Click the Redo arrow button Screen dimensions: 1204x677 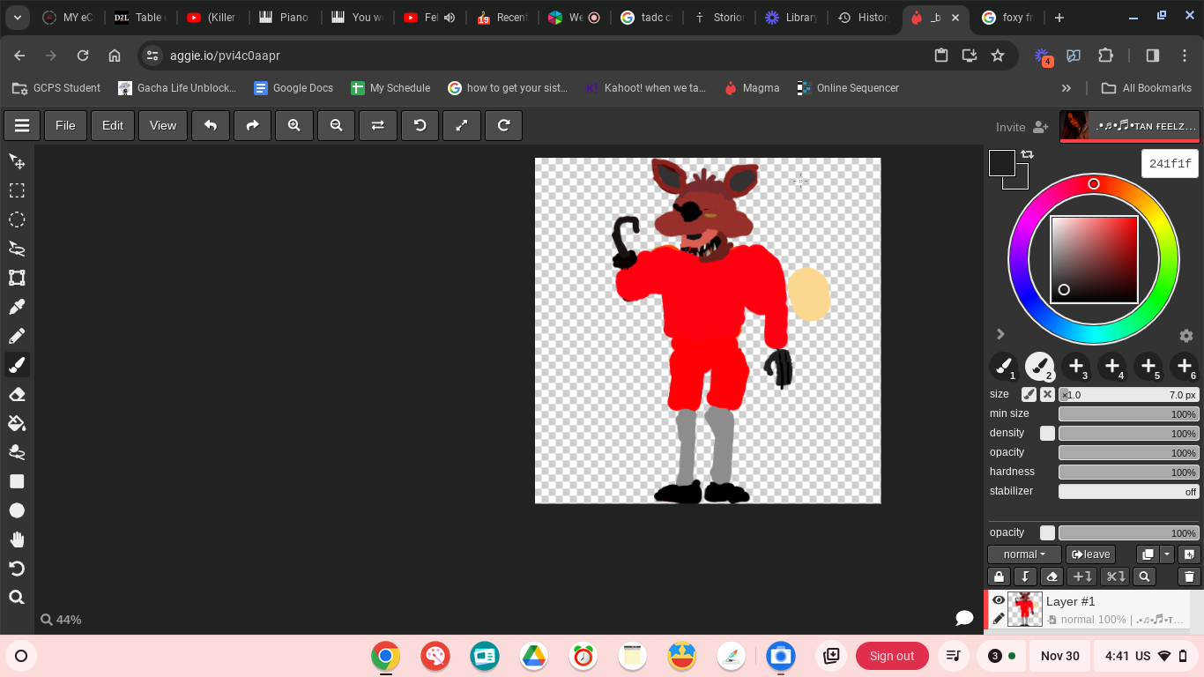point(252,125)
